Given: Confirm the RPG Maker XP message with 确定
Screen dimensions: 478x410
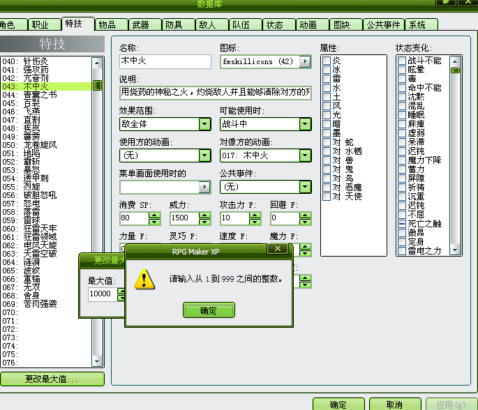Looking at the screenshot, I should point(209,310).
